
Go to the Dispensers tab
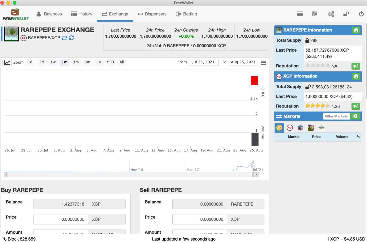pos(152,14)
